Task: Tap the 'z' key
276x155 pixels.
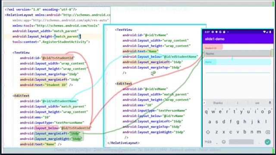Action: point(216,132)
